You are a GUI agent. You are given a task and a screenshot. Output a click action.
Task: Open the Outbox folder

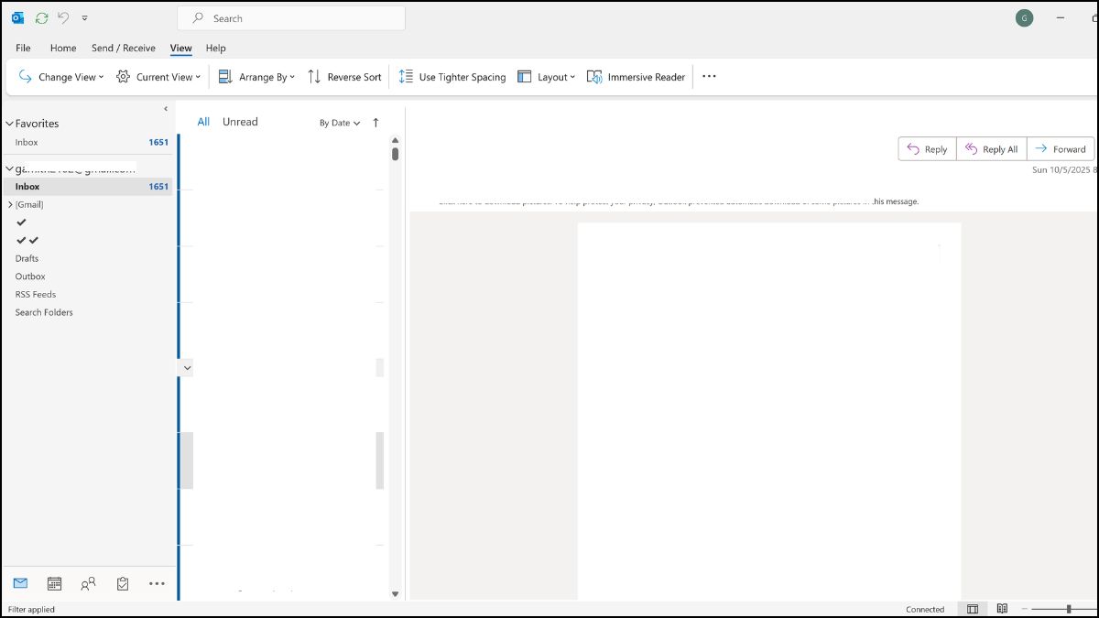pyautogui.click(x=30, y=276)
